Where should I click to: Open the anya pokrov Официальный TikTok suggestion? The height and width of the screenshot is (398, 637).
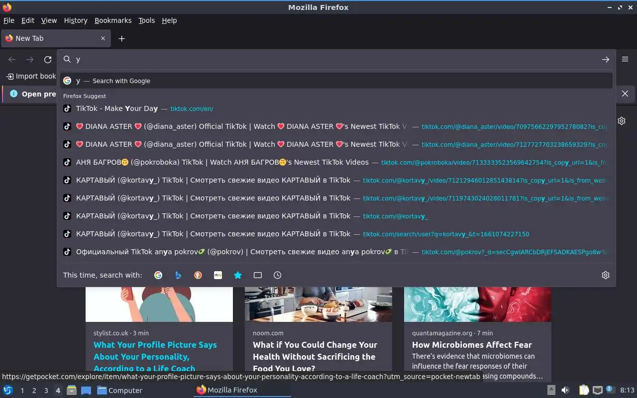[x=336, y=252]
